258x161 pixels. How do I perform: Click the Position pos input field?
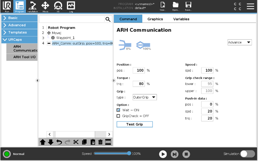[139, 70]
